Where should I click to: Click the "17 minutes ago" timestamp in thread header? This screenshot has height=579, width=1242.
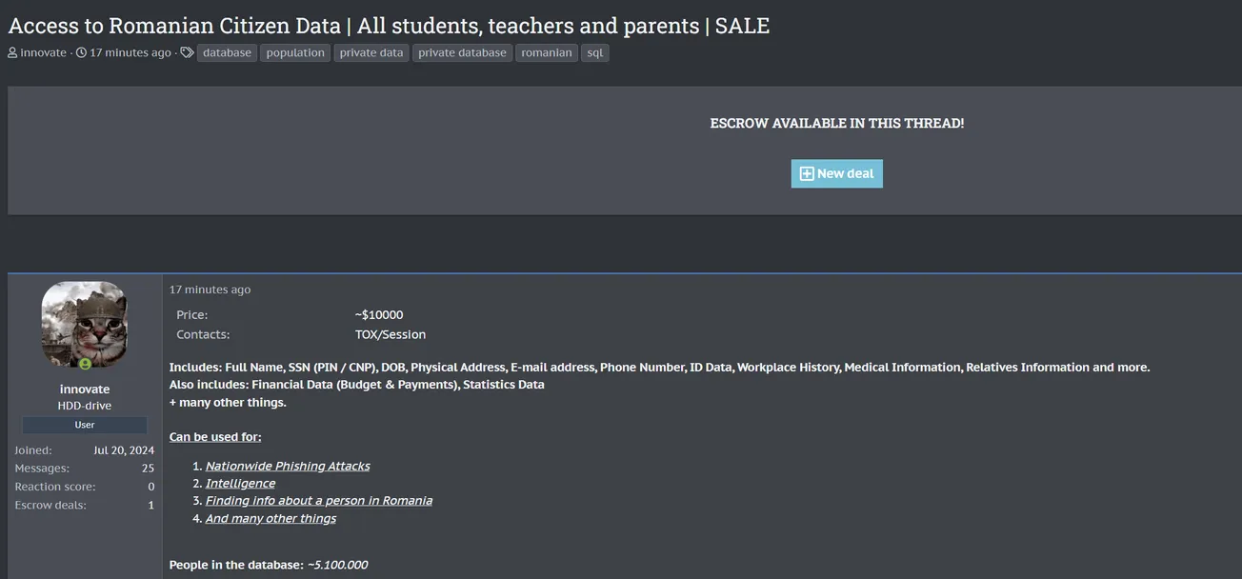pos(130,53)
